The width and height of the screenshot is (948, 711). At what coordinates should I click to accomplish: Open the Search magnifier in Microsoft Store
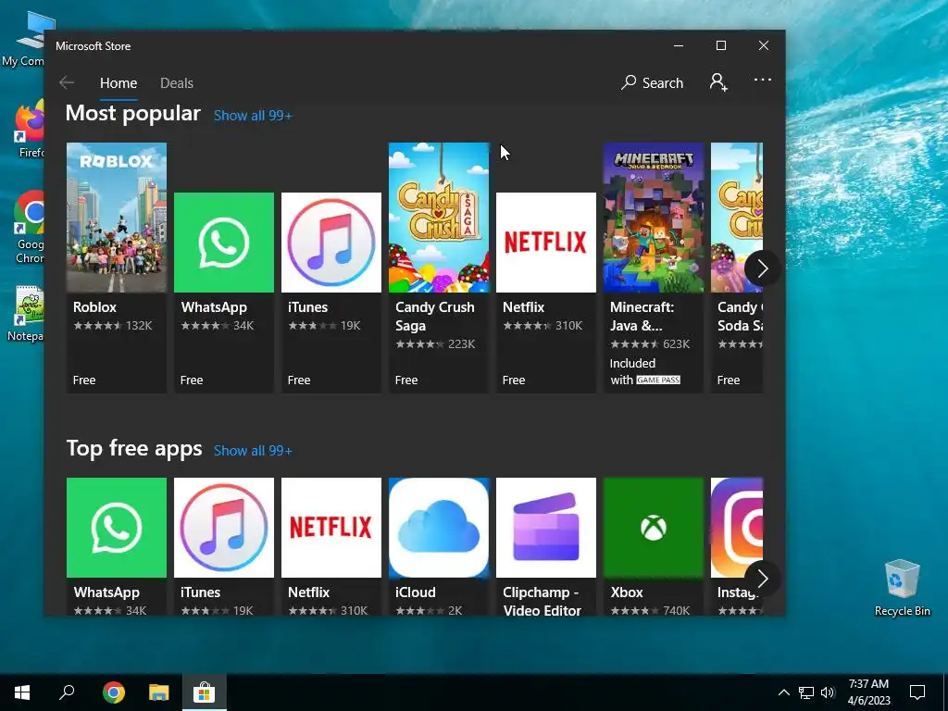tap(653, 82)
